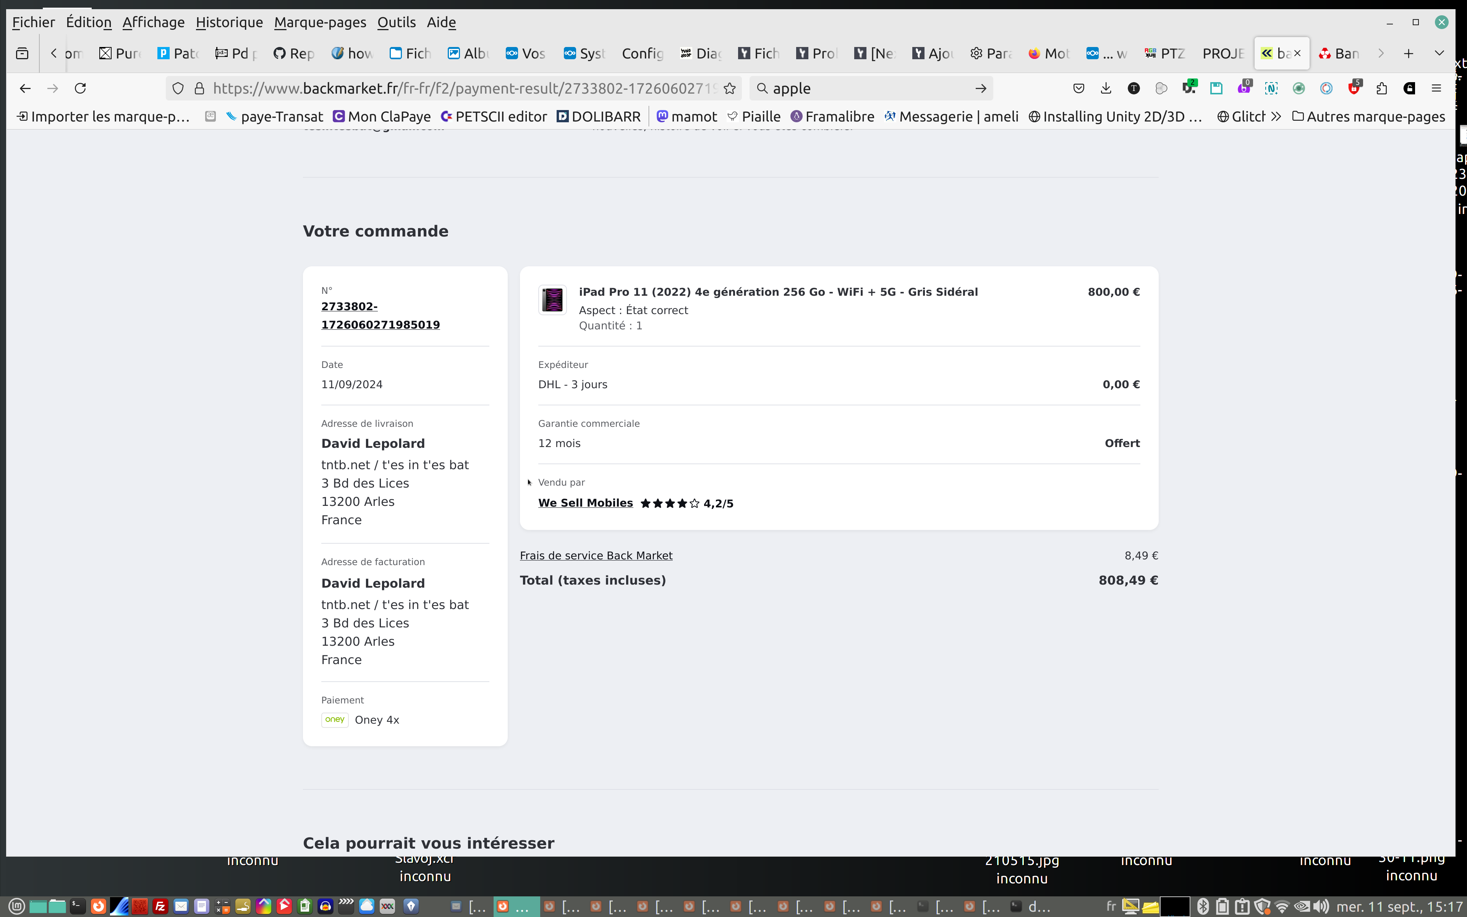This screenshot has width=1467, height=917.
Task: Bookmark this page with the star icon
Action: [730, 89]
